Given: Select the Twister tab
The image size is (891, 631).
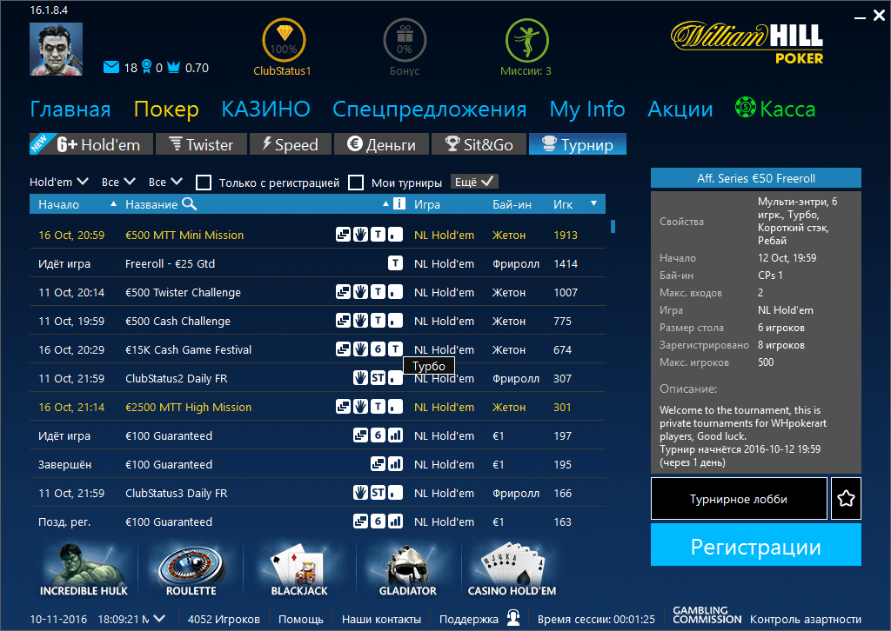Looking at the screenshot, I should pos(201,144).
